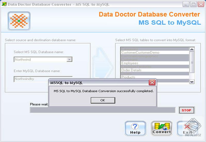
Task: Click the Data Doctor orange logo icon
Action: pyautogui.click(x=19, y=21)
